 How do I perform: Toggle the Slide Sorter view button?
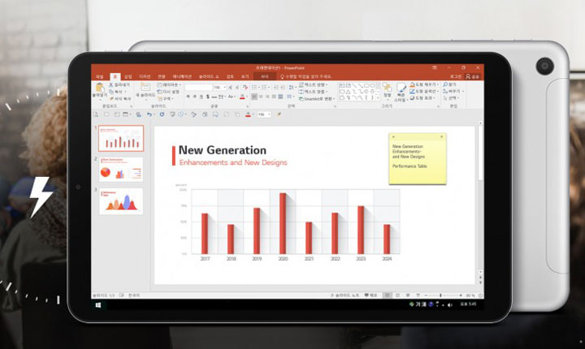pyautogui.click(x=396, y=295)
